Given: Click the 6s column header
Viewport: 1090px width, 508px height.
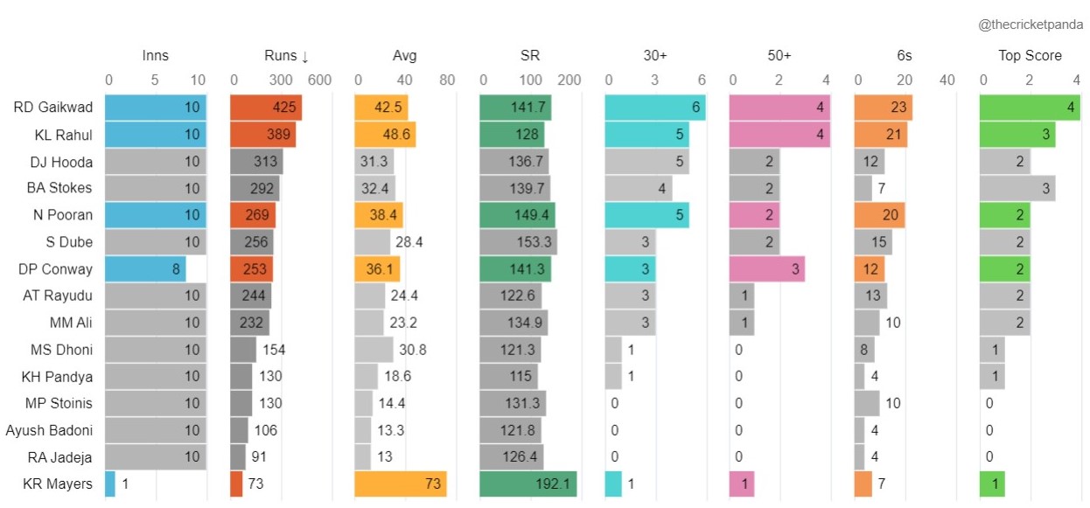Looking at the screenshot, I should pyautogui.click(x=905, y=56).
